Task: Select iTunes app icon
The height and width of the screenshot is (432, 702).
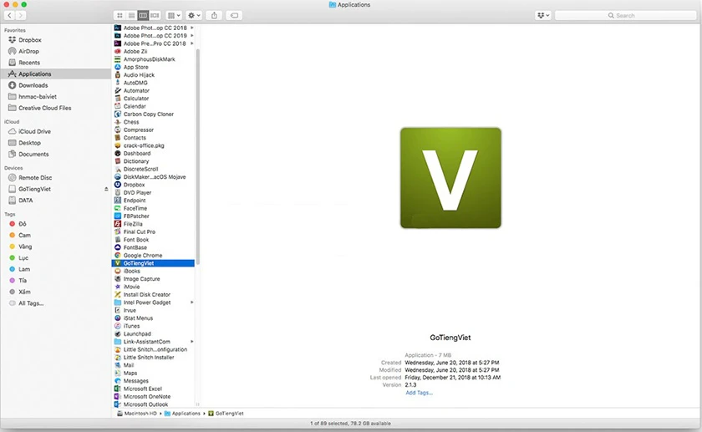Action: [x=118, y=326]
